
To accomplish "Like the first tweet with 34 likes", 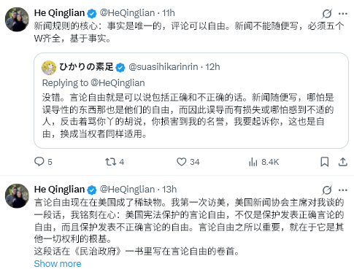I will click(182, 162).
